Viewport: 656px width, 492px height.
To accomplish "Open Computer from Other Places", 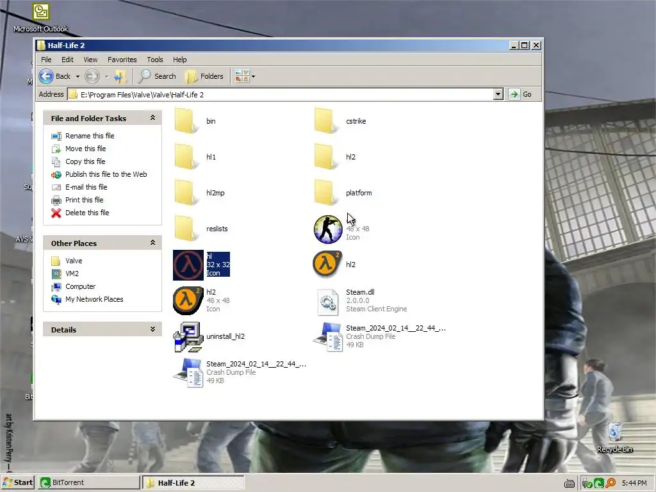I will coord(80,286).
